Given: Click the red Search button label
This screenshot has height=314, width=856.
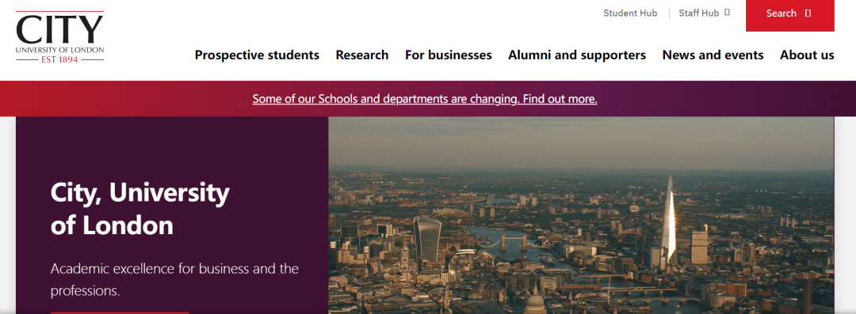Looking at the screenshot, I should tap(781, 13).
